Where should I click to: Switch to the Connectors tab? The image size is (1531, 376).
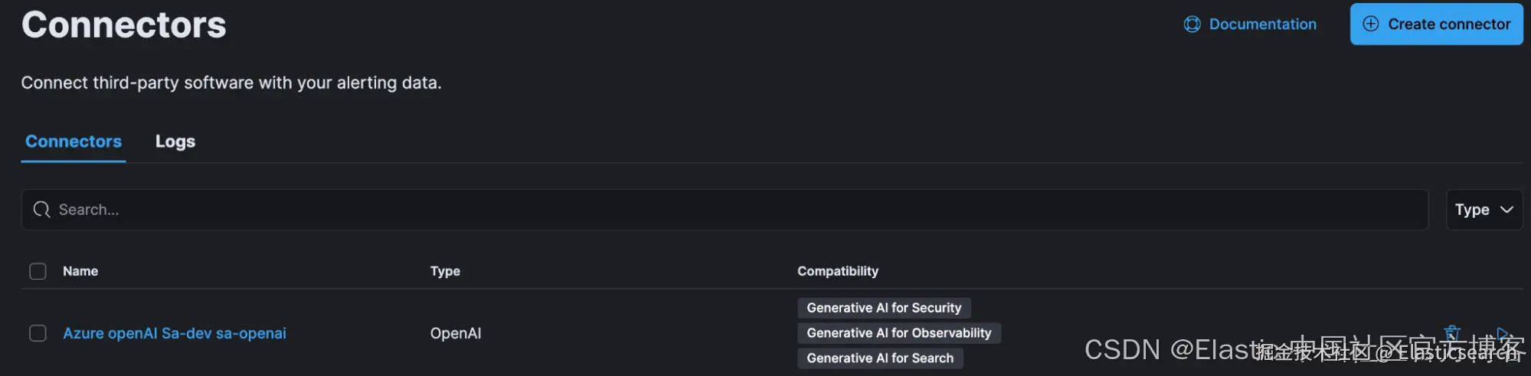pos(74,141)
